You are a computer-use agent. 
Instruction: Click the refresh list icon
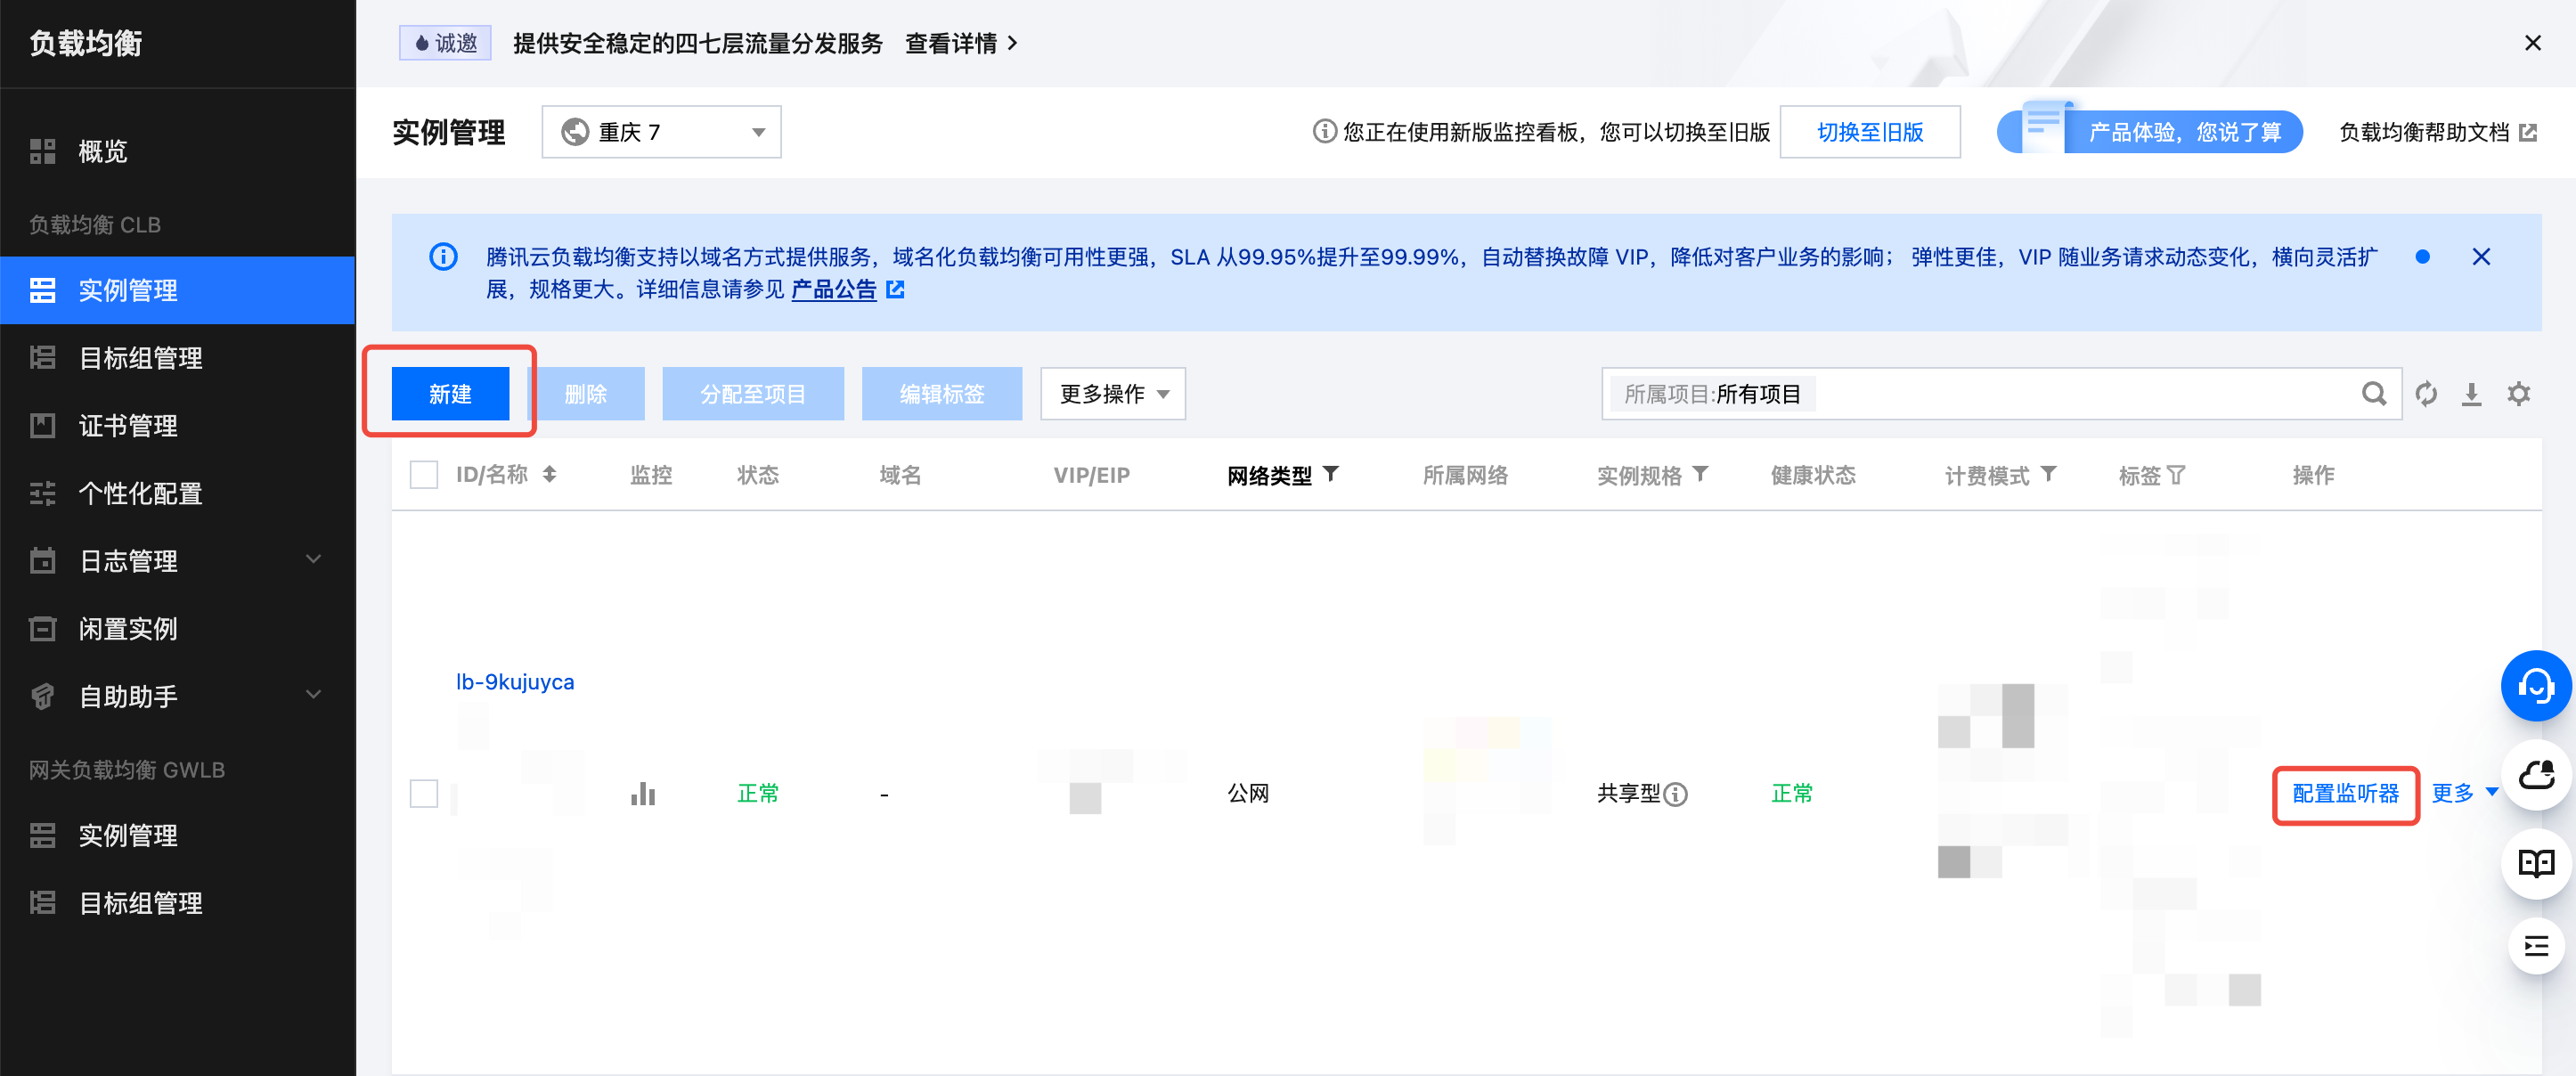(2426, 394)
